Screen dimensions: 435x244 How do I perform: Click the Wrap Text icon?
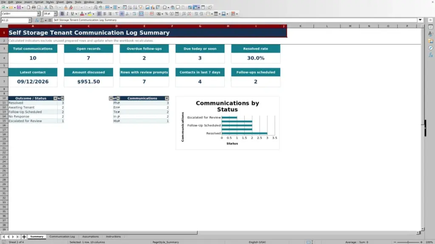(134, 14)
